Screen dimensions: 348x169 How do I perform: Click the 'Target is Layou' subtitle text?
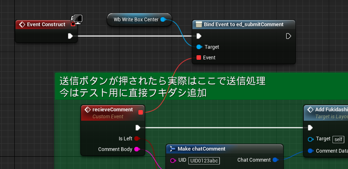332,117
